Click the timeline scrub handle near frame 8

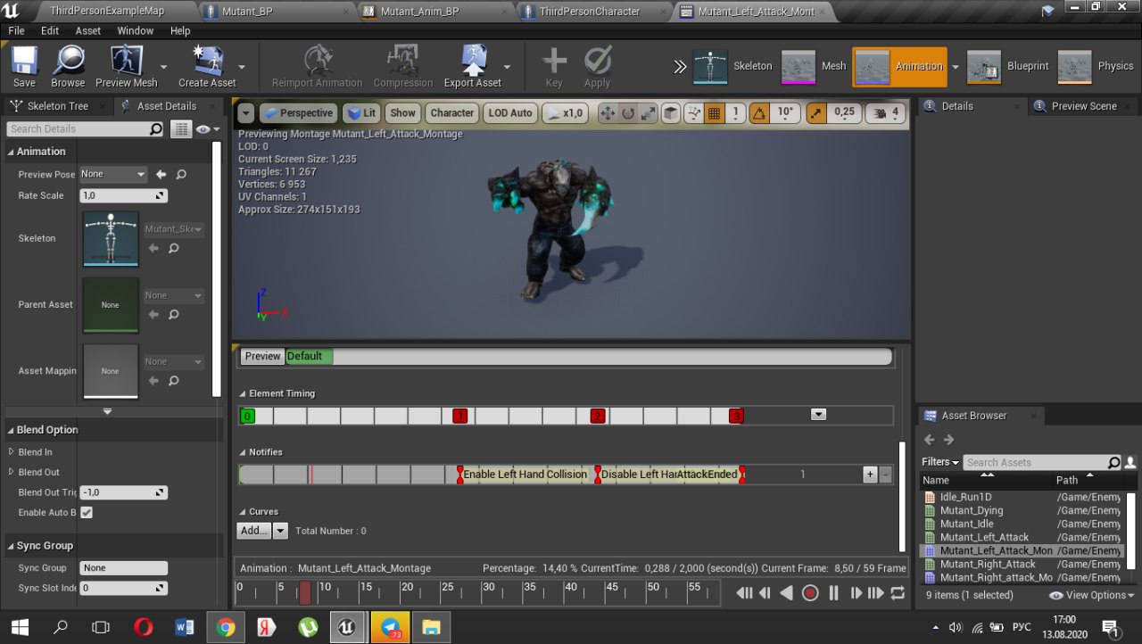click(305, 592)
